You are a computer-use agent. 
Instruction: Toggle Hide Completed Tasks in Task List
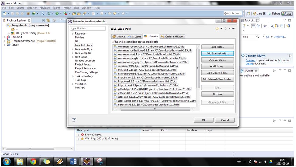272,26
